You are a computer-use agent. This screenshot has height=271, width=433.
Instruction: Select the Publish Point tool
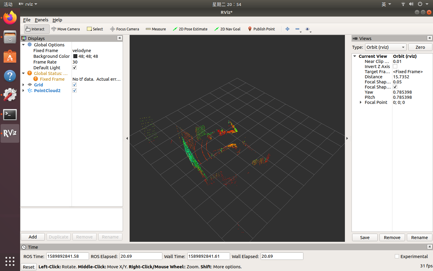[261, 29]
